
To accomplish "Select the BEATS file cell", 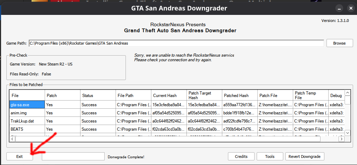I will (x=27, y=129).
